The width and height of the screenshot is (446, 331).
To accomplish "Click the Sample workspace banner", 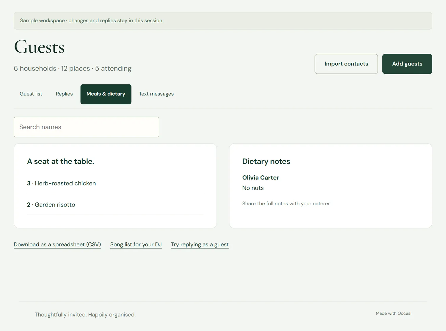I will point(223,21).
